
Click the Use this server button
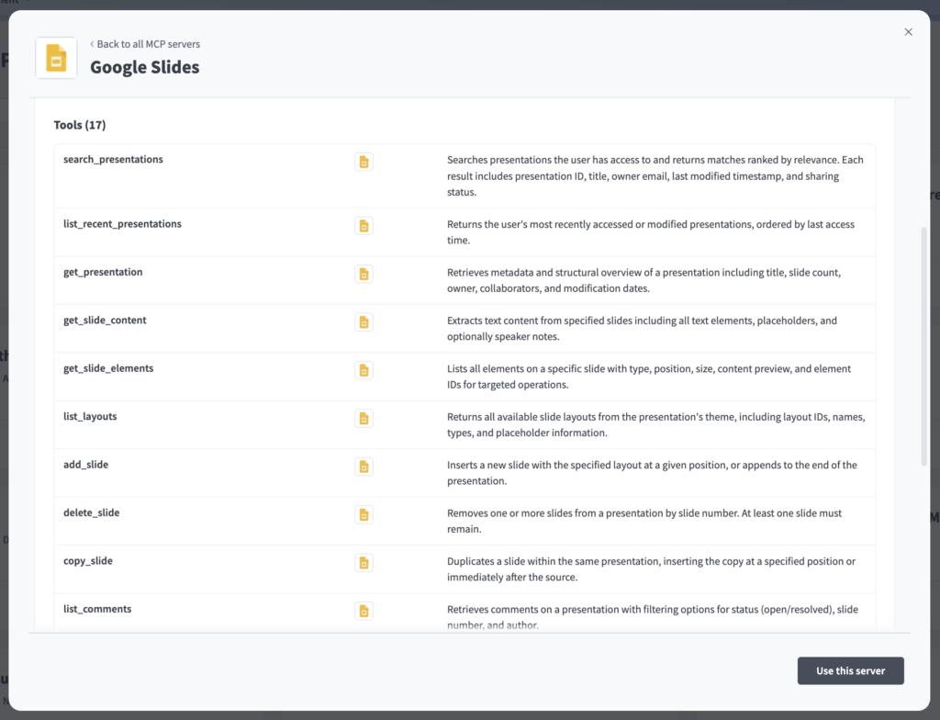(850, 670)
